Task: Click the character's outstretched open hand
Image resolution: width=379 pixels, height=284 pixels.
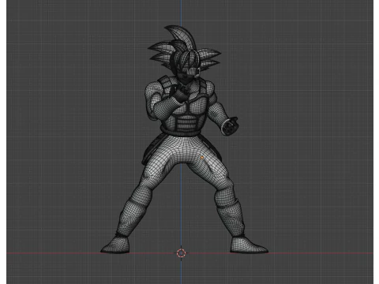Action: pos(230,126)
